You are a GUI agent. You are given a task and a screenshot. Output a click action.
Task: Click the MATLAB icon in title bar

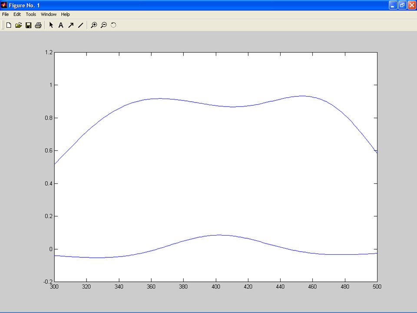point(4,5)
